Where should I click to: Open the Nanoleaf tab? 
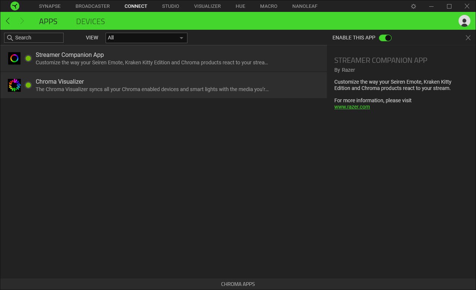point(305,6)
